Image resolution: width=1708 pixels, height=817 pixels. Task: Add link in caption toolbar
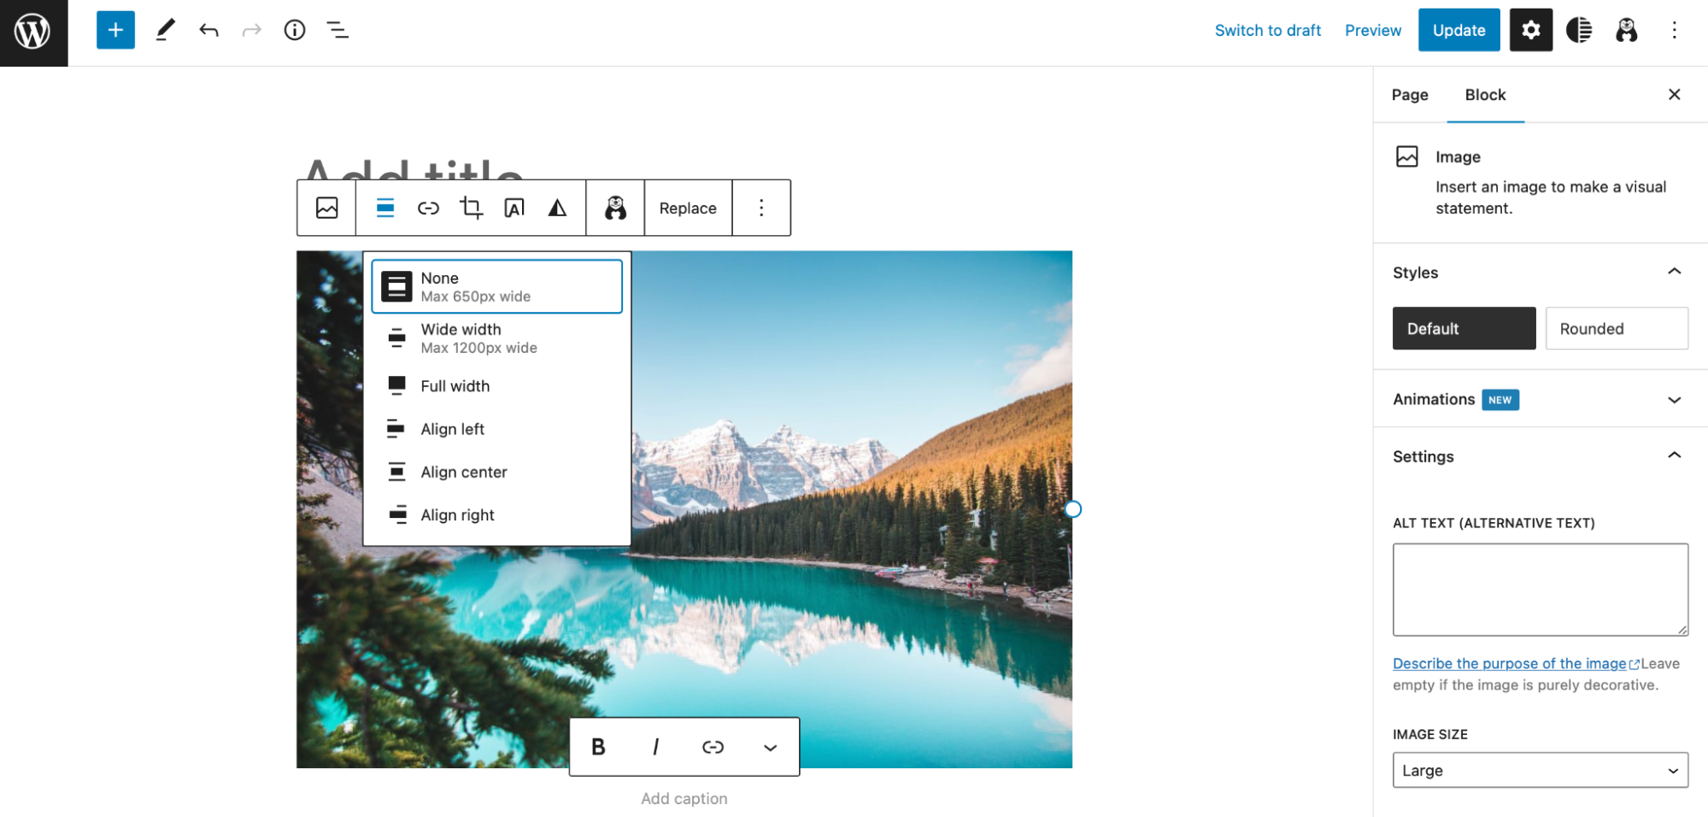[713, 747]
